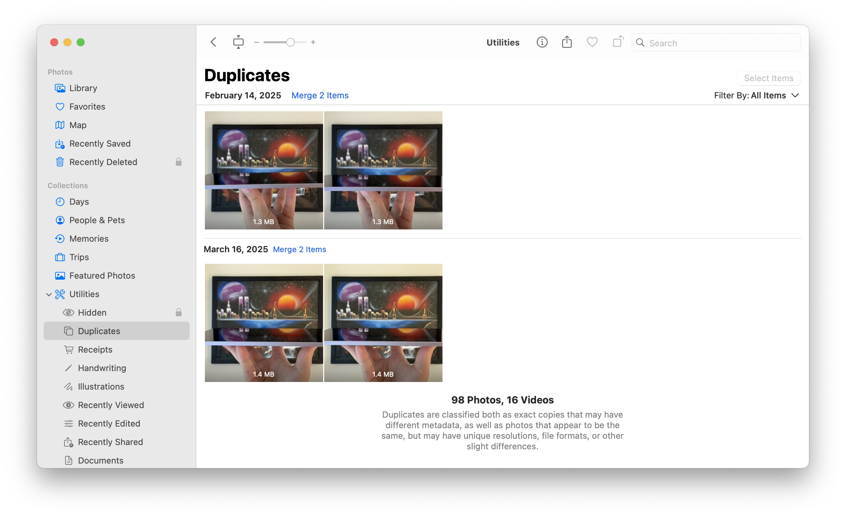Click the Share icon in toolbar

(567, 42)
